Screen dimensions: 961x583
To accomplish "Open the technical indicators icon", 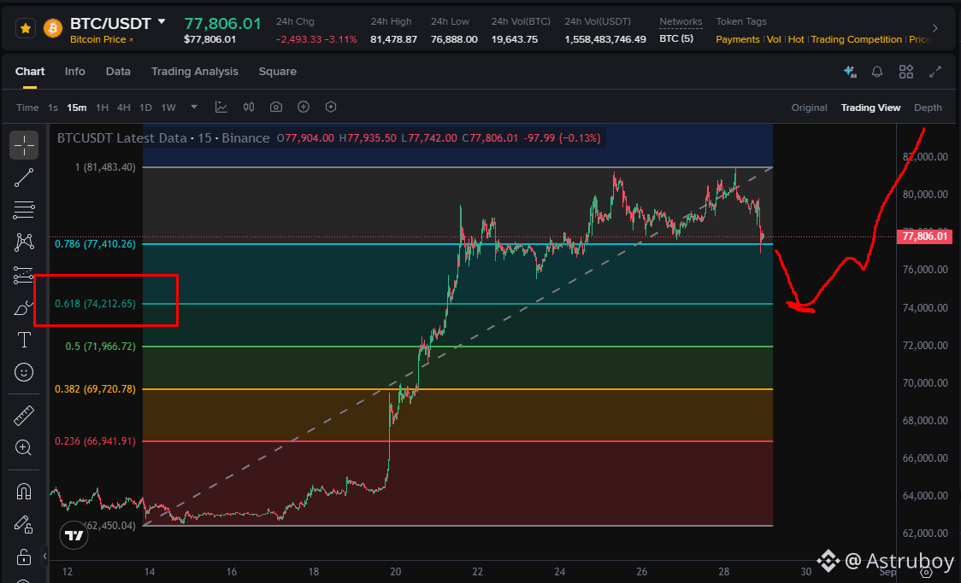I will click(221, 107).
